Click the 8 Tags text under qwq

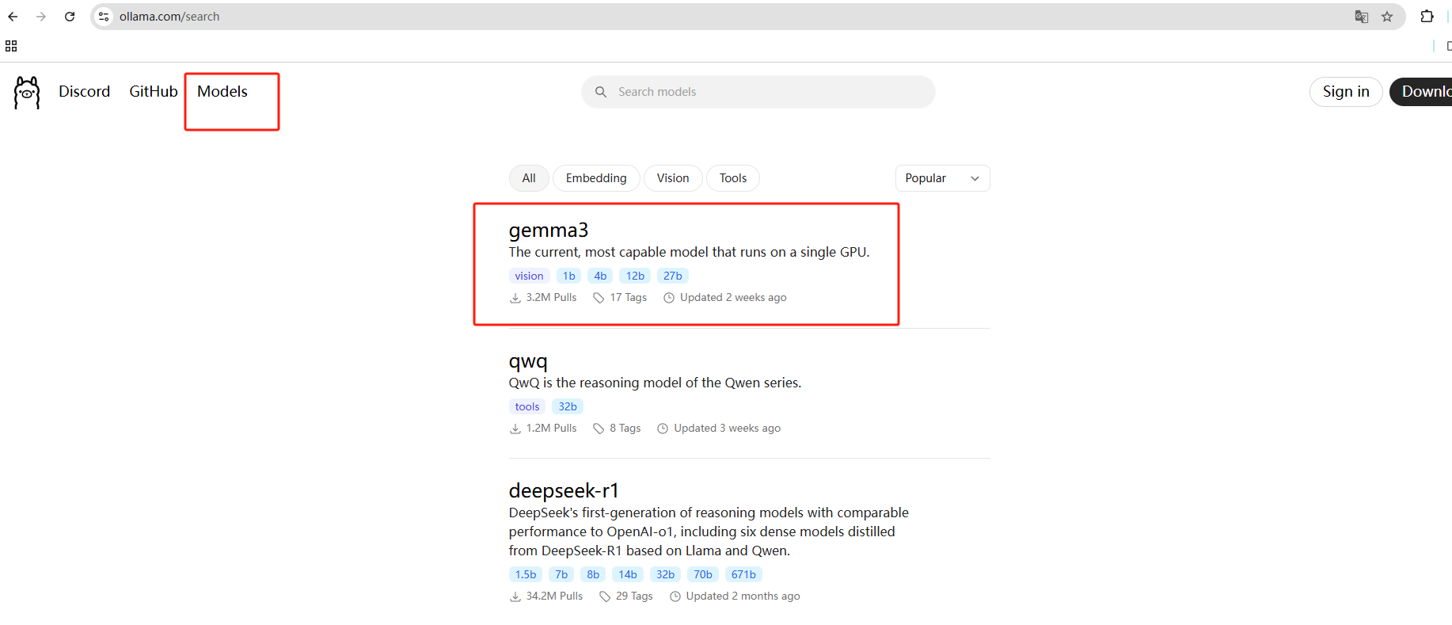tap(625, 429)
